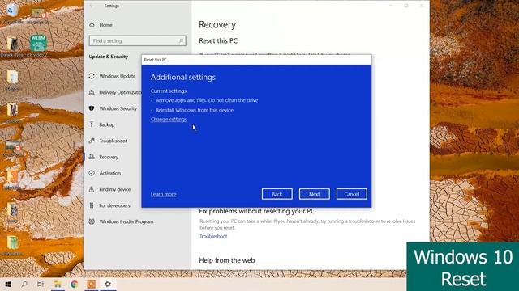The width and height of the screenshot is (519, 291).
Task: Select For developers in the sidebar
Action: click(x=114, y=205)
